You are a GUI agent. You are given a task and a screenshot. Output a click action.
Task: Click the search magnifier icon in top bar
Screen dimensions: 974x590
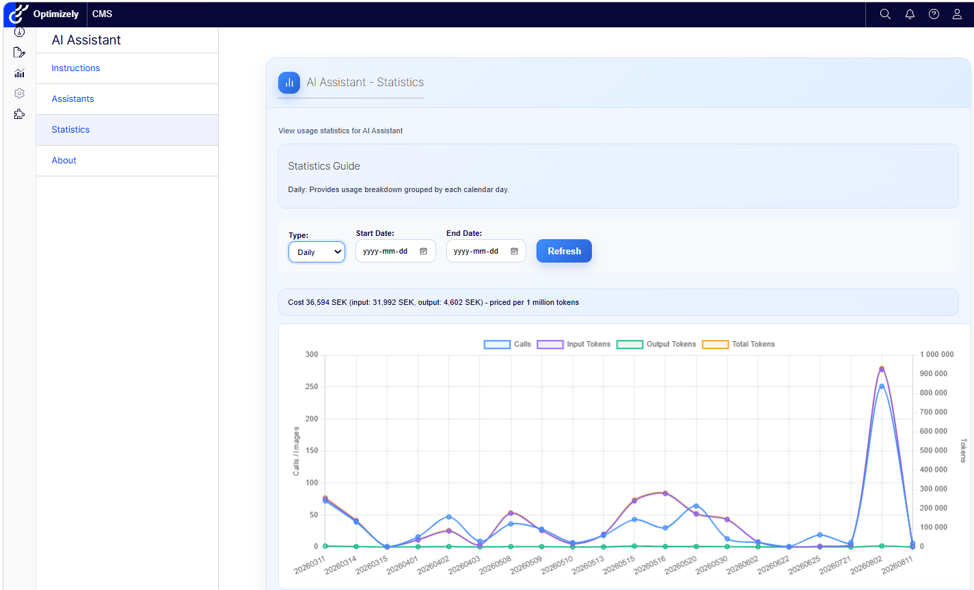click(885, 14)
